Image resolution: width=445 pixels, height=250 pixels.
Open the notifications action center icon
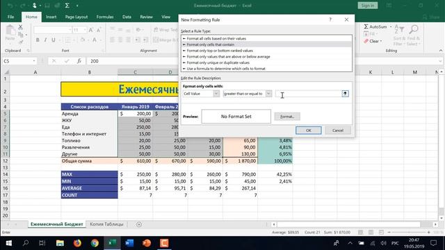click(x=433, y=243)
